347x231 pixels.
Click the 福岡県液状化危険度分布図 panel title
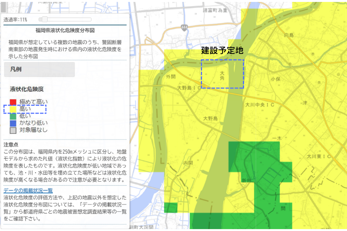(65, 30)
